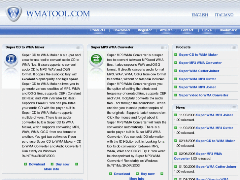Click green arrow bullet beside Super WMA MP3 Joiner in Products
The height and width of the screenshot is (180, 240).
click(x=176, y=87)
